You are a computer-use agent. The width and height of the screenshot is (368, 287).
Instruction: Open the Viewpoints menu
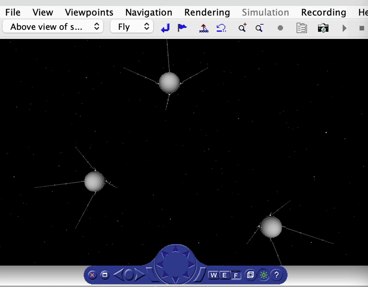89,12
